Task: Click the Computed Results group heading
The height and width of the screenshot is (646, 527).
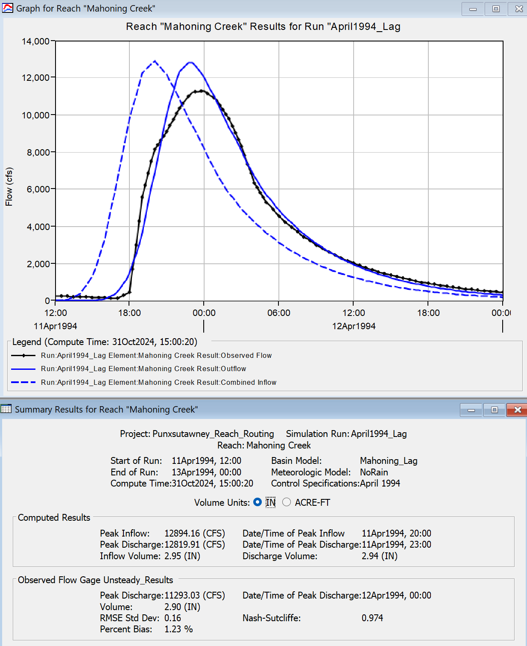Action: click(x=54, y=517)
